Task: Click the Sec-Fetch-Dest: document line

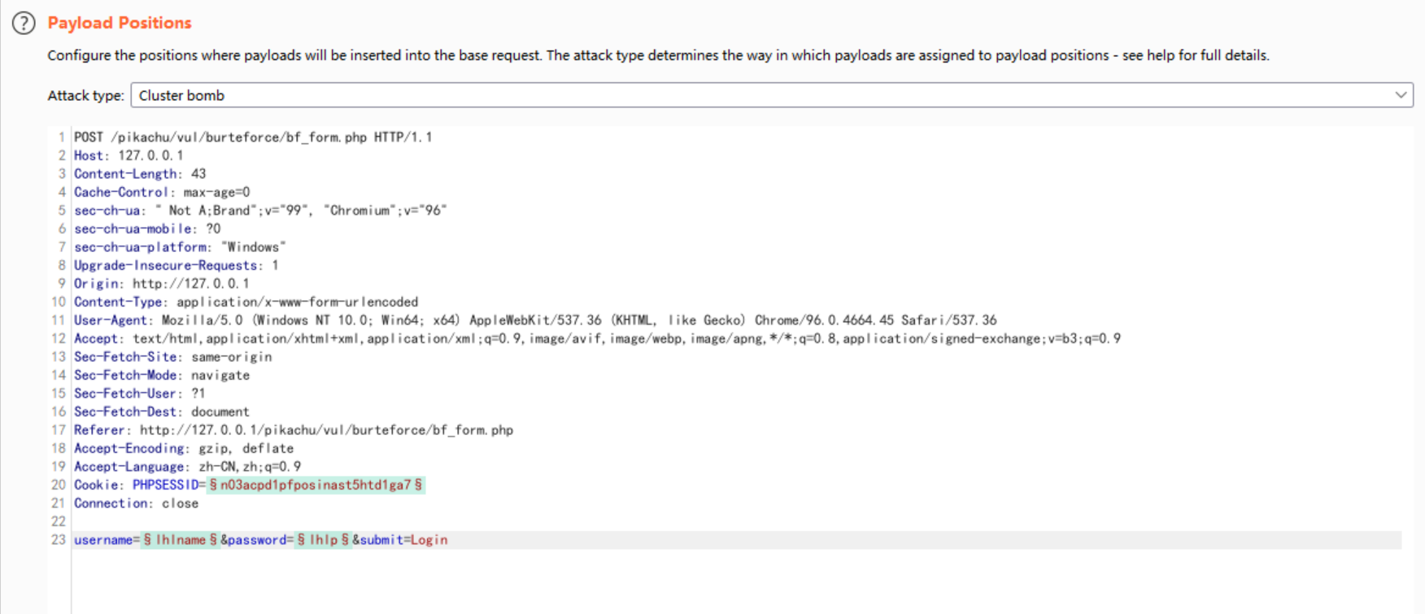Action: point(162,412)
